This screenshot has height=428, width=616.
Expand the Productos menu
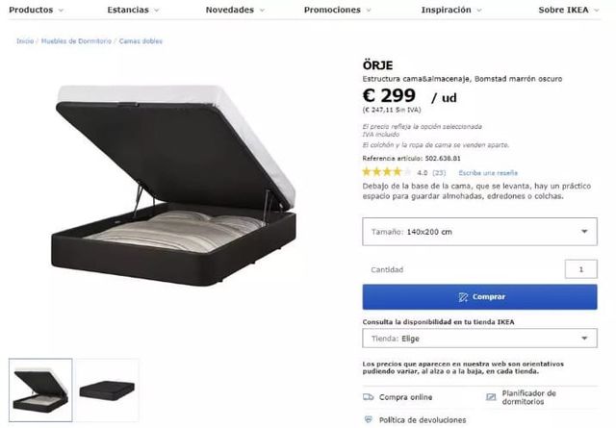tap(37, 10)
